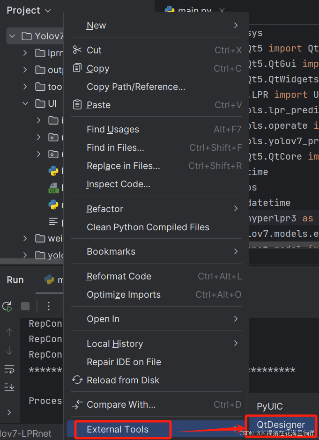
Task: Launch QtDesigner from External Tools
Action: click(x=281, y=425)
